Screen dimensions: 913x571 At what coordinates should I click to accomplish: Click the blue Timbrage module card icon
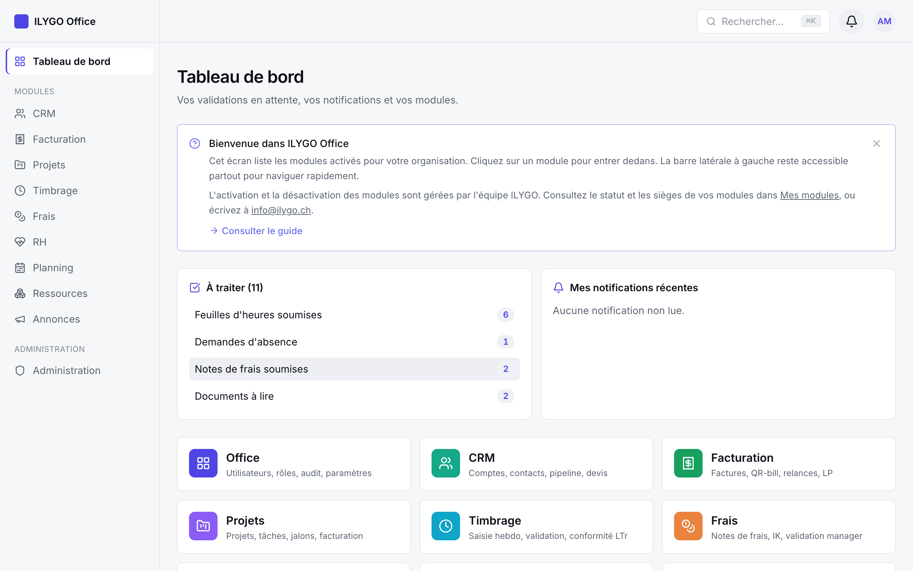(445, 526)
